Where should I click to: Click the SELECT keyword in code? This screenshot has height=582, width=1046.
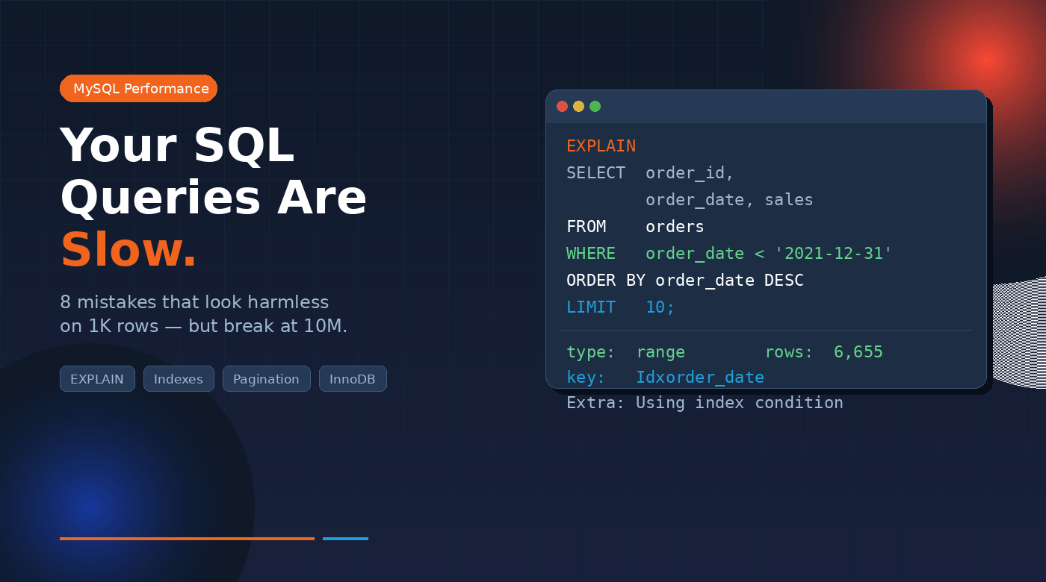595,173
